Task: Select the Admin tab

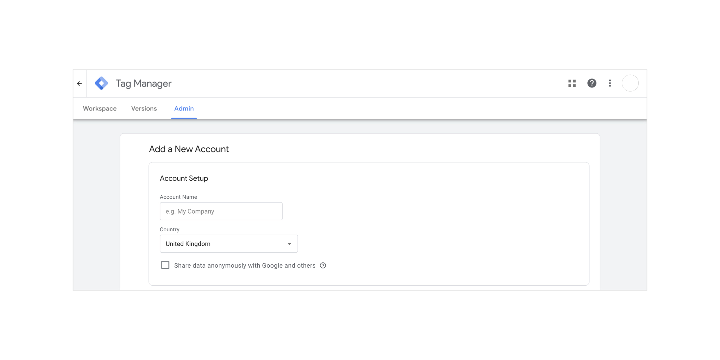Action: point(184,109)
